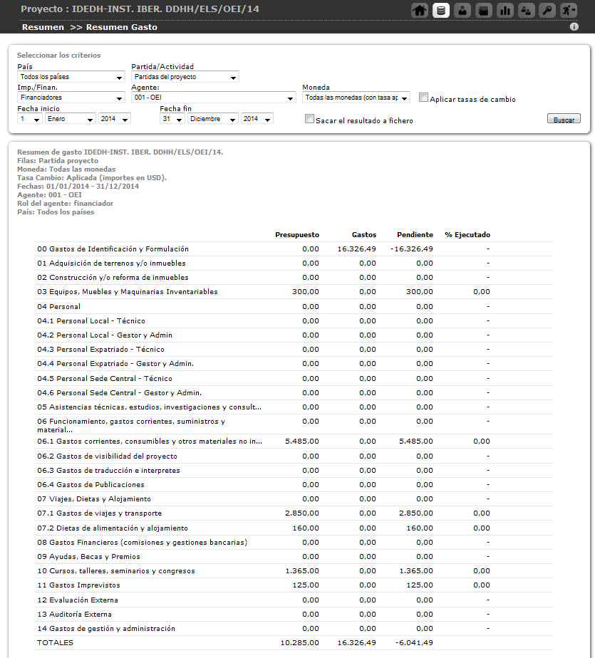Click the info icon below toolbar

pos(574,27)
